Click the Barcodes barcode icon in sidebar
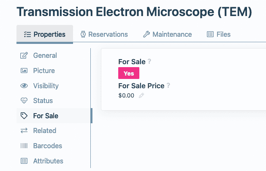This screenshot has width=266, height=171. (24, 146)
